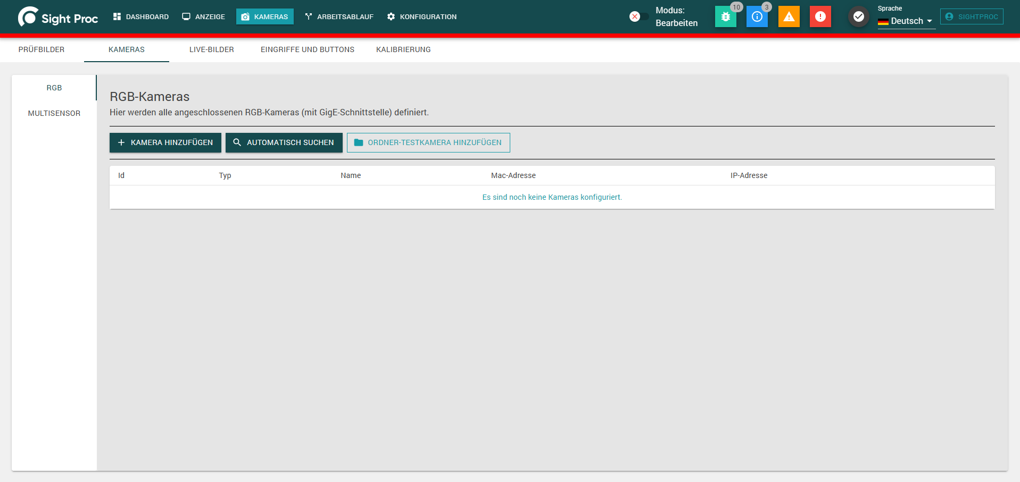The height and width of the screenshot is (482, 1020).
Task: Open the green bug notifications icon
Action: (x=725, y=17)
